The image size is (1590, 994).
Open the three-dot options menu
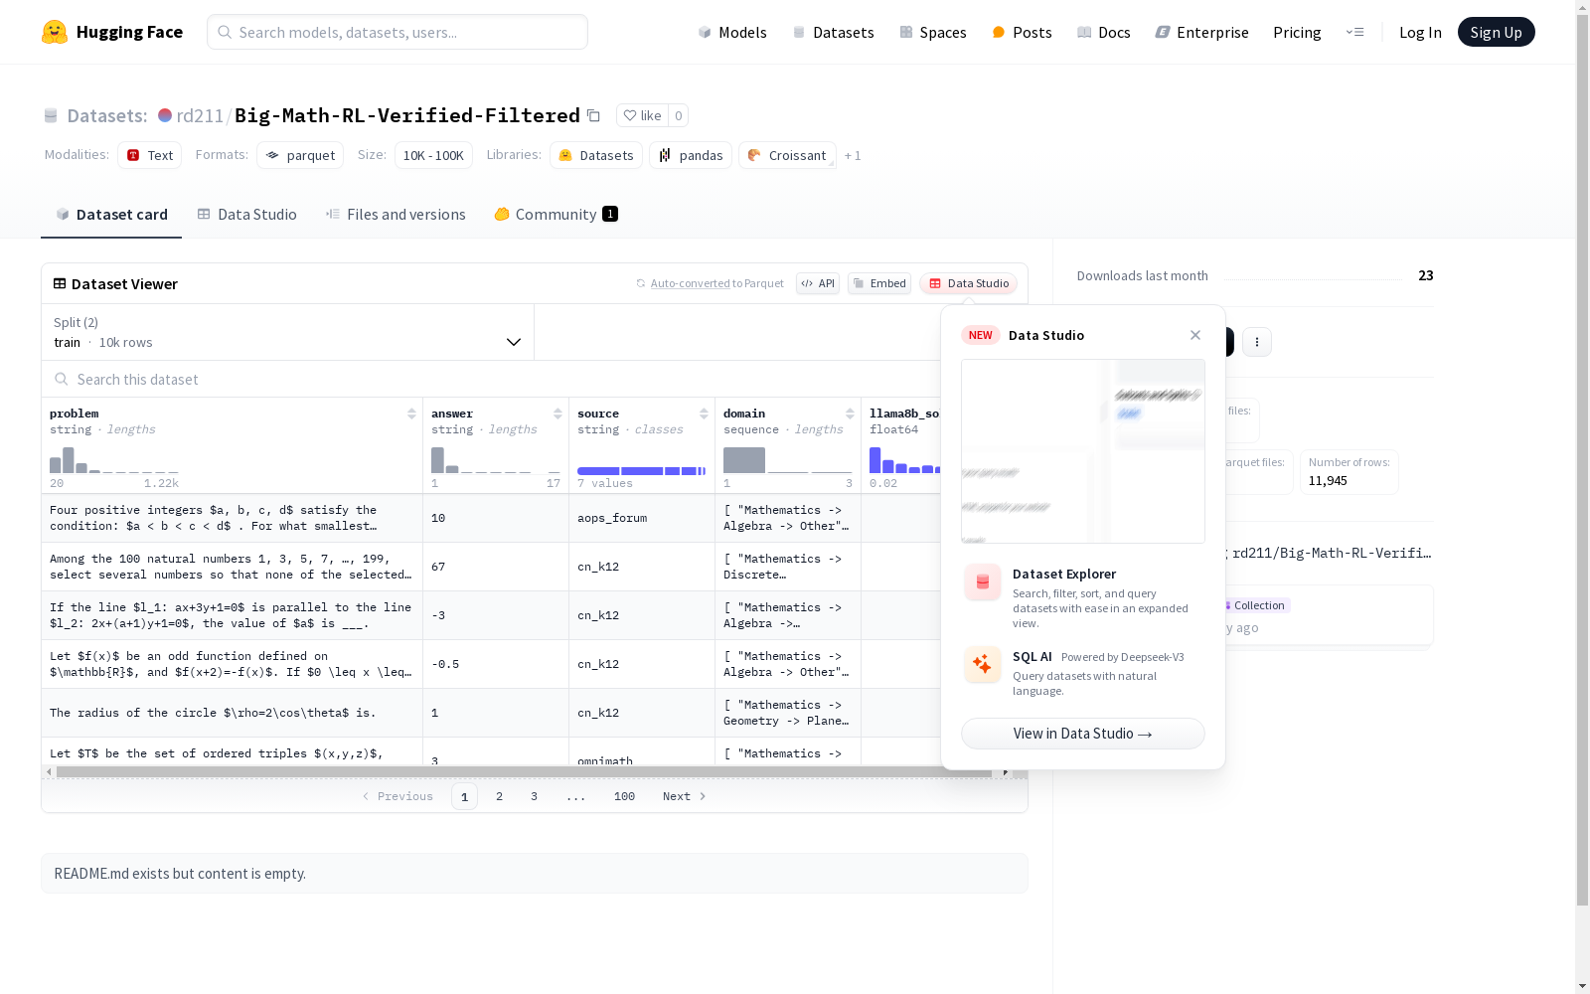[x=1257, y=342]
